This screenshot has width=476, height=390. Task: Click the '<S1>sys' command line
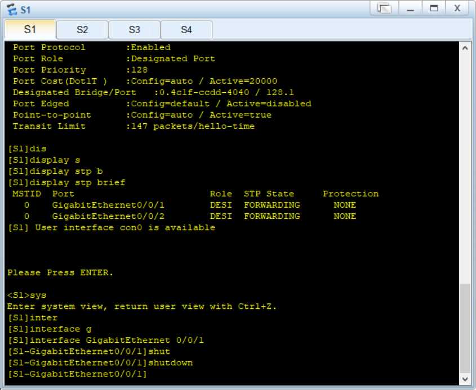27,295
